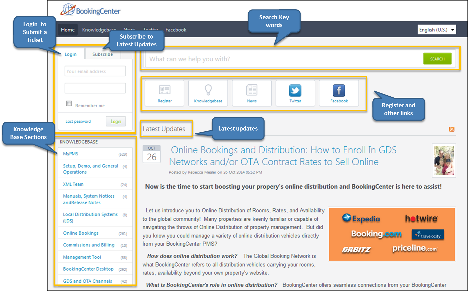Click the Twitter bird icon
This screenshot has height=291, width=468.
(295, 90)
